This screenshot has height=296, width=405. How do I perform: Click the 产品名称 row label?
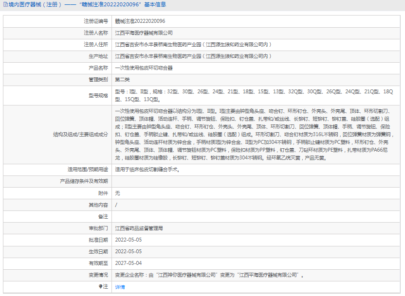pyautogui.click(x=98, y=68)
